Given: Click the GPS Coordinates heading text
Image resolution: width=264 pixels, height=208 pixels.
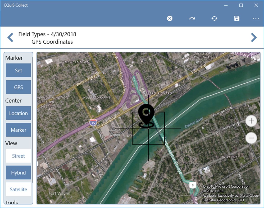Looking at the screenshot, I should coord(52,42).
